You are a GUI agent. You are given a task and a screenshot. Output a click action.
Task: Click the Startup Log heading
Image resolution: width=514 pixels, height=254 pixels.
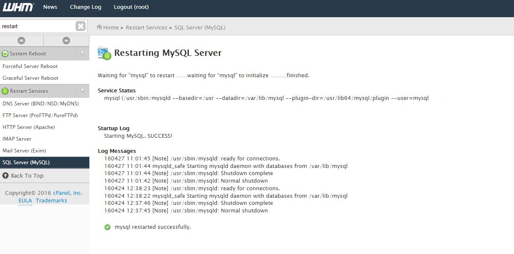(114, 128)
